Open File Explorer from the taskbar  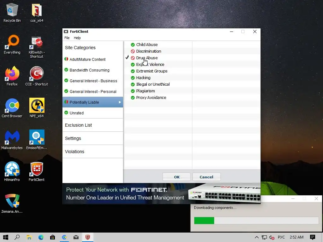(29, 237)
